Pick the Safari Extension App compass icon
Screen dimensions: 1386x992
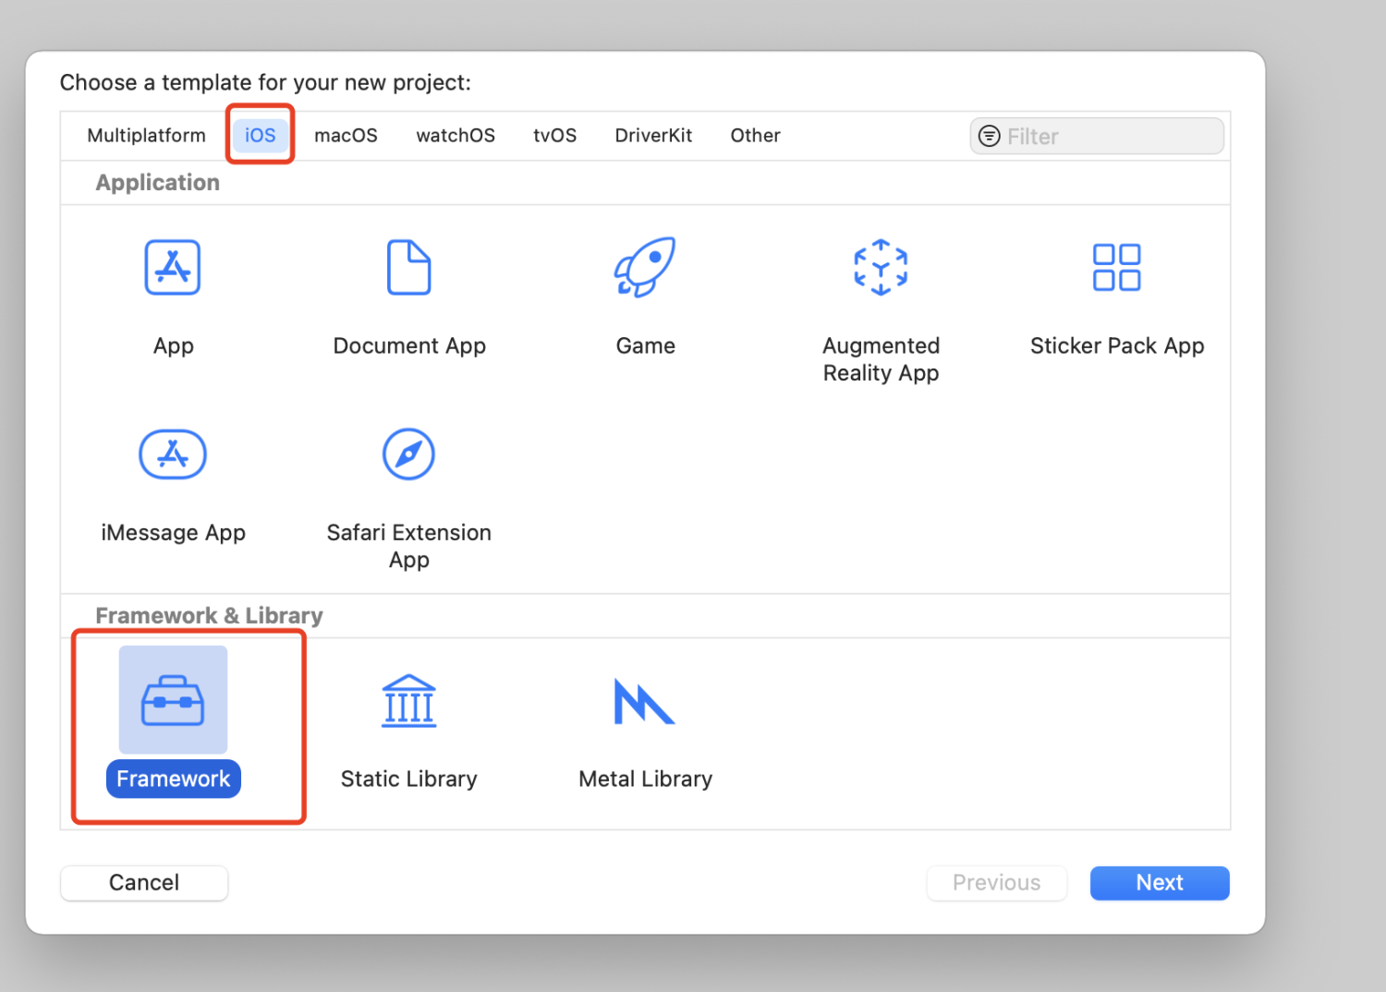point(408,454)
